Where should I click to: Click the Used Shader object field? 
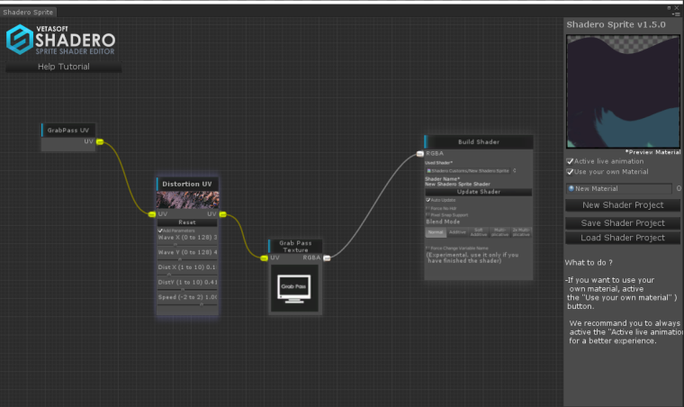468,170
